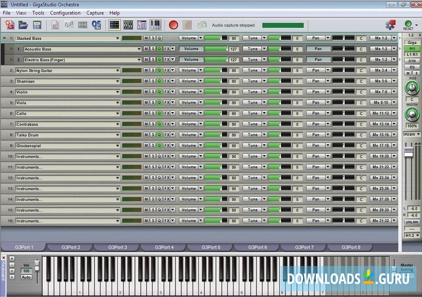This screenshot has height=297, width=422.
Task: Click the Auto velocity button
Action: point(26,277)
